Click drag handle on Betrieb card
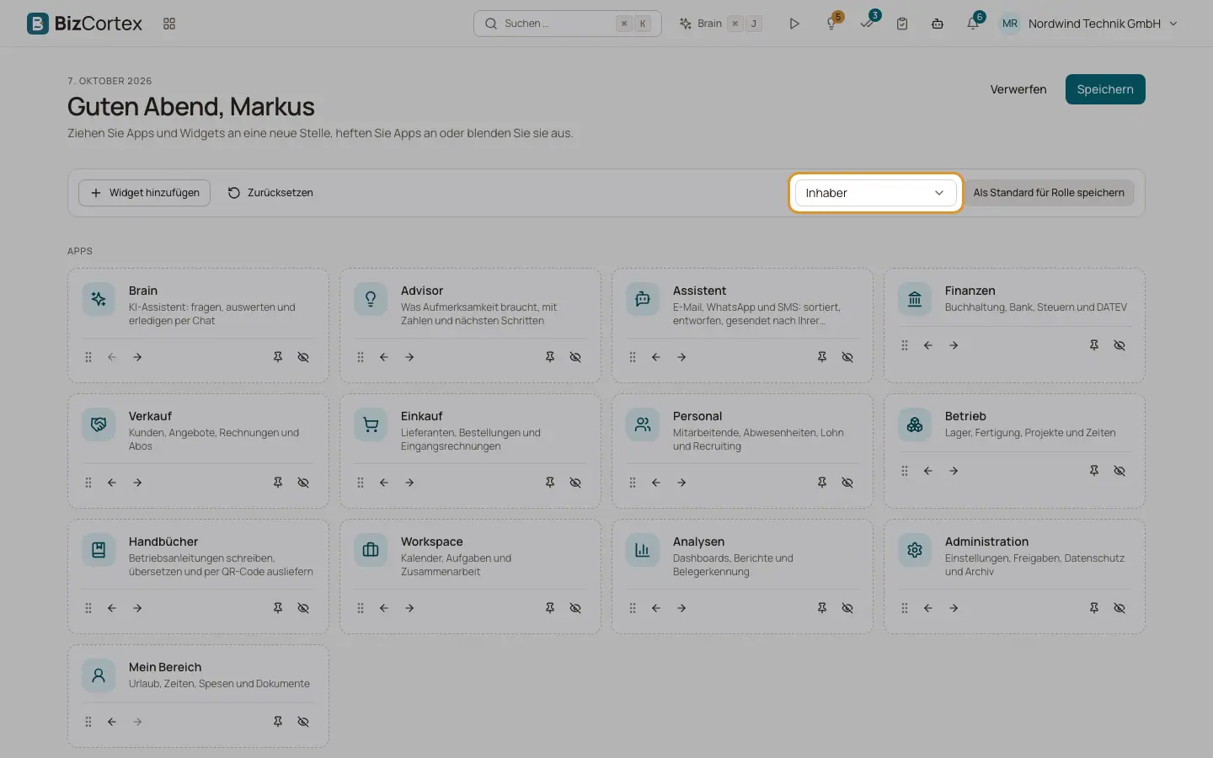Viewport: 1213px width, 758px height. click(x=905, y=471)
